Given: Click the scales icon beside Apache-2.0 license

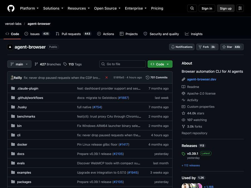Looking at the screenshot, I should (184, 93).
